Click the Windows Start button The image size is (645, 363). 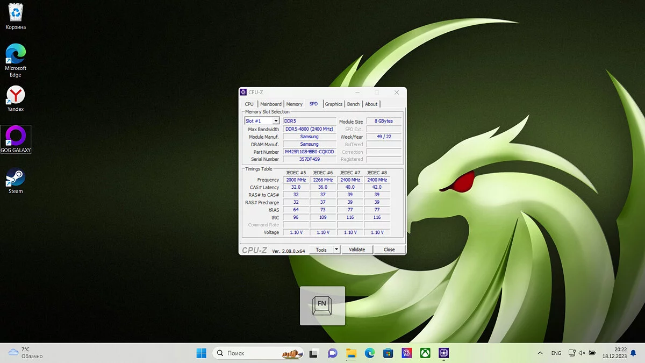click(x=201, y=353)
